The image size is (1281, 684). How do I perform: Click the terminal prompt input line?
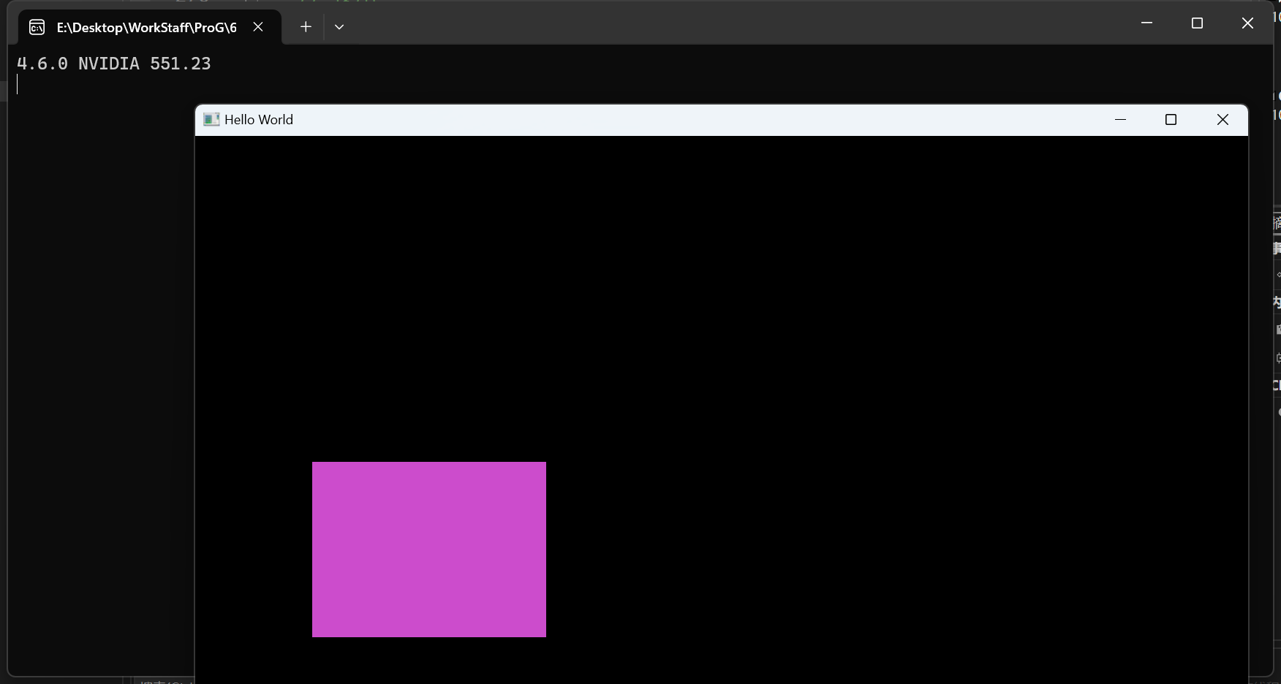click(x=73, y=84)
